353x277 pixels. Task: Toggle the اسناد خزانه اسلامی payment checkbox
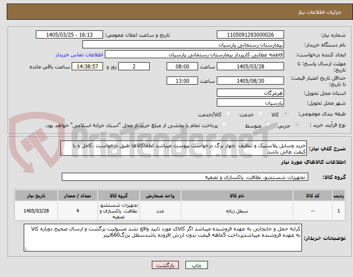tap(224, 124)
